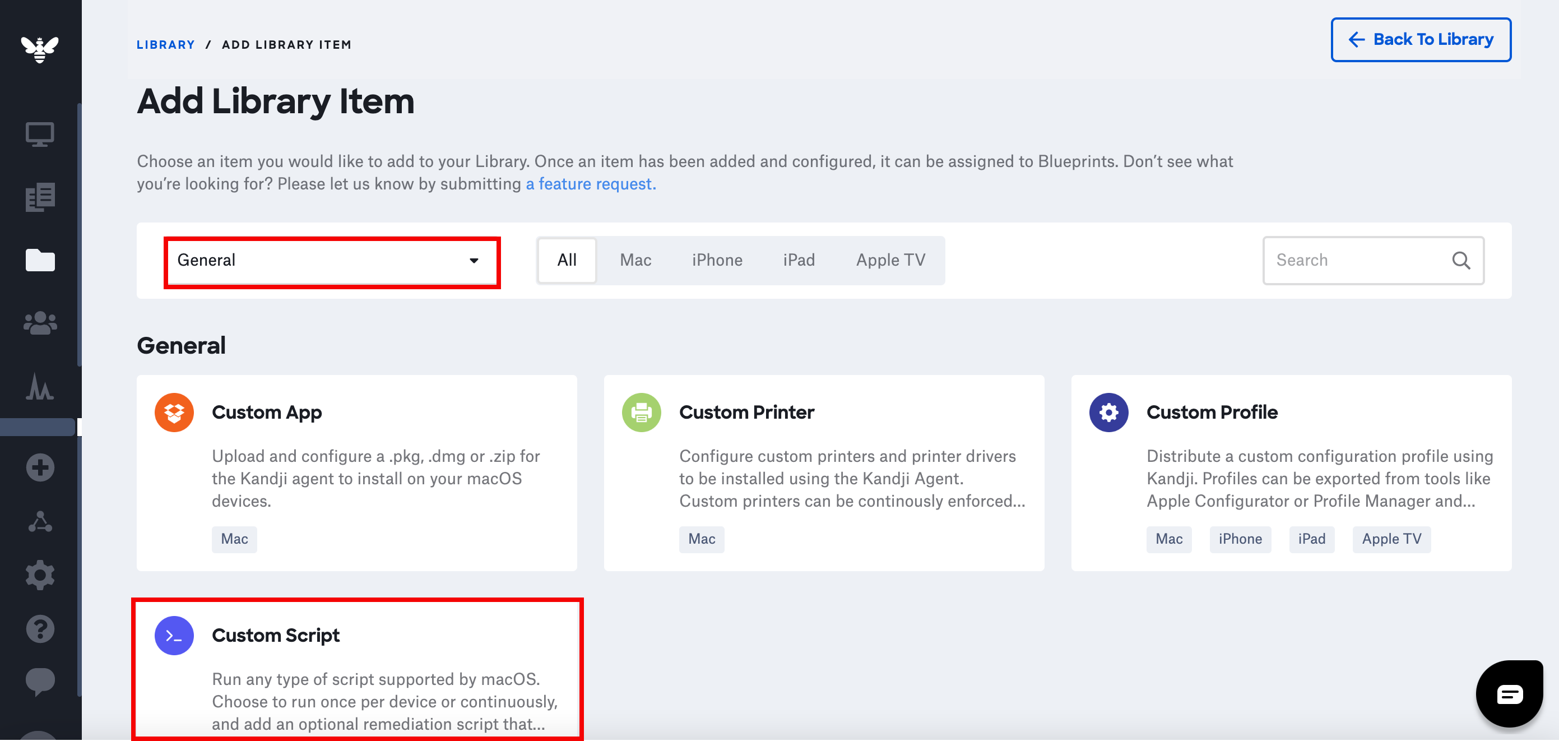The image size is (1559, 741).
Task: Select the iPhone filter tab
Action: pyautogui.click(x=717, y=260)
